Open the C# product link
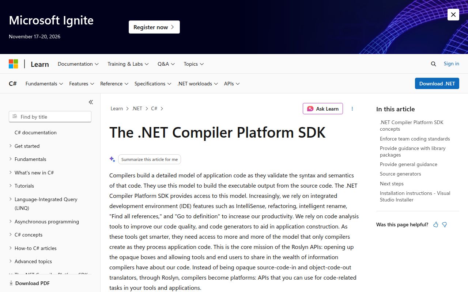 click(x=13, y=84)
